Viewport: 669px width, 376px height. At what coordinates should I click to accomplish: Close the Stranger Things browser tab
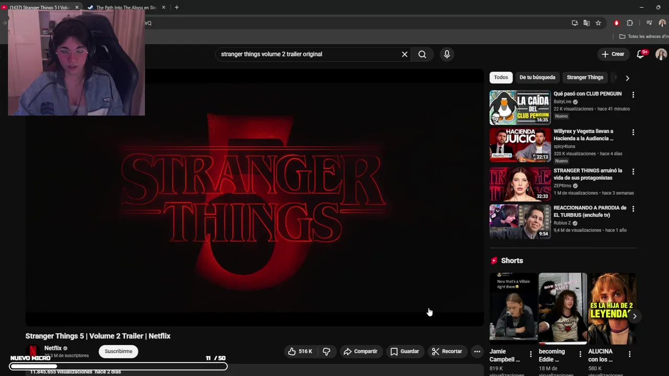[76, 7]
